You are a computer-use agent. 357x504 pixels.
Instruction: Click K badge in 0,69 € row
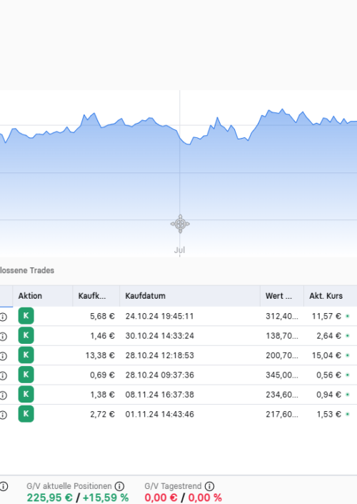click(26, 375)
